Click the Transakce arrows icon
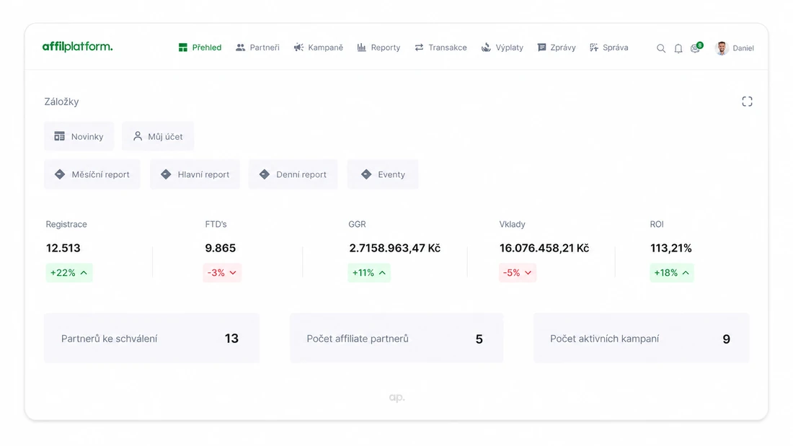 pyautogui.click(x=420, y=48)
